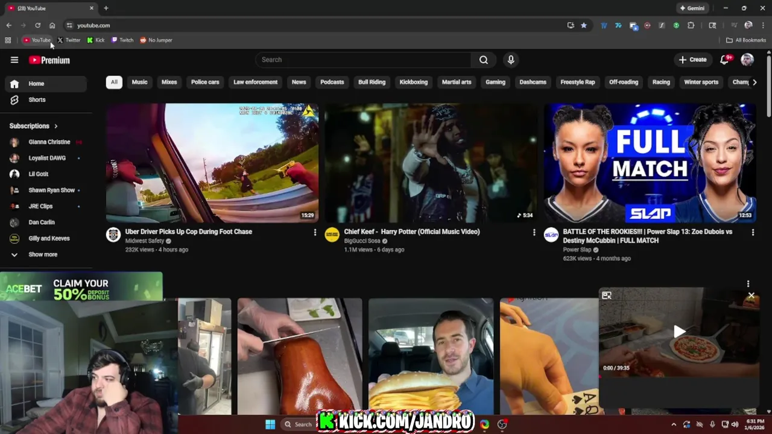Image resolution: width=772 pixels, height=434 pixels.
Task: Show hidden system tray icons
Action: pyautogui.click(x=674, y=424)
